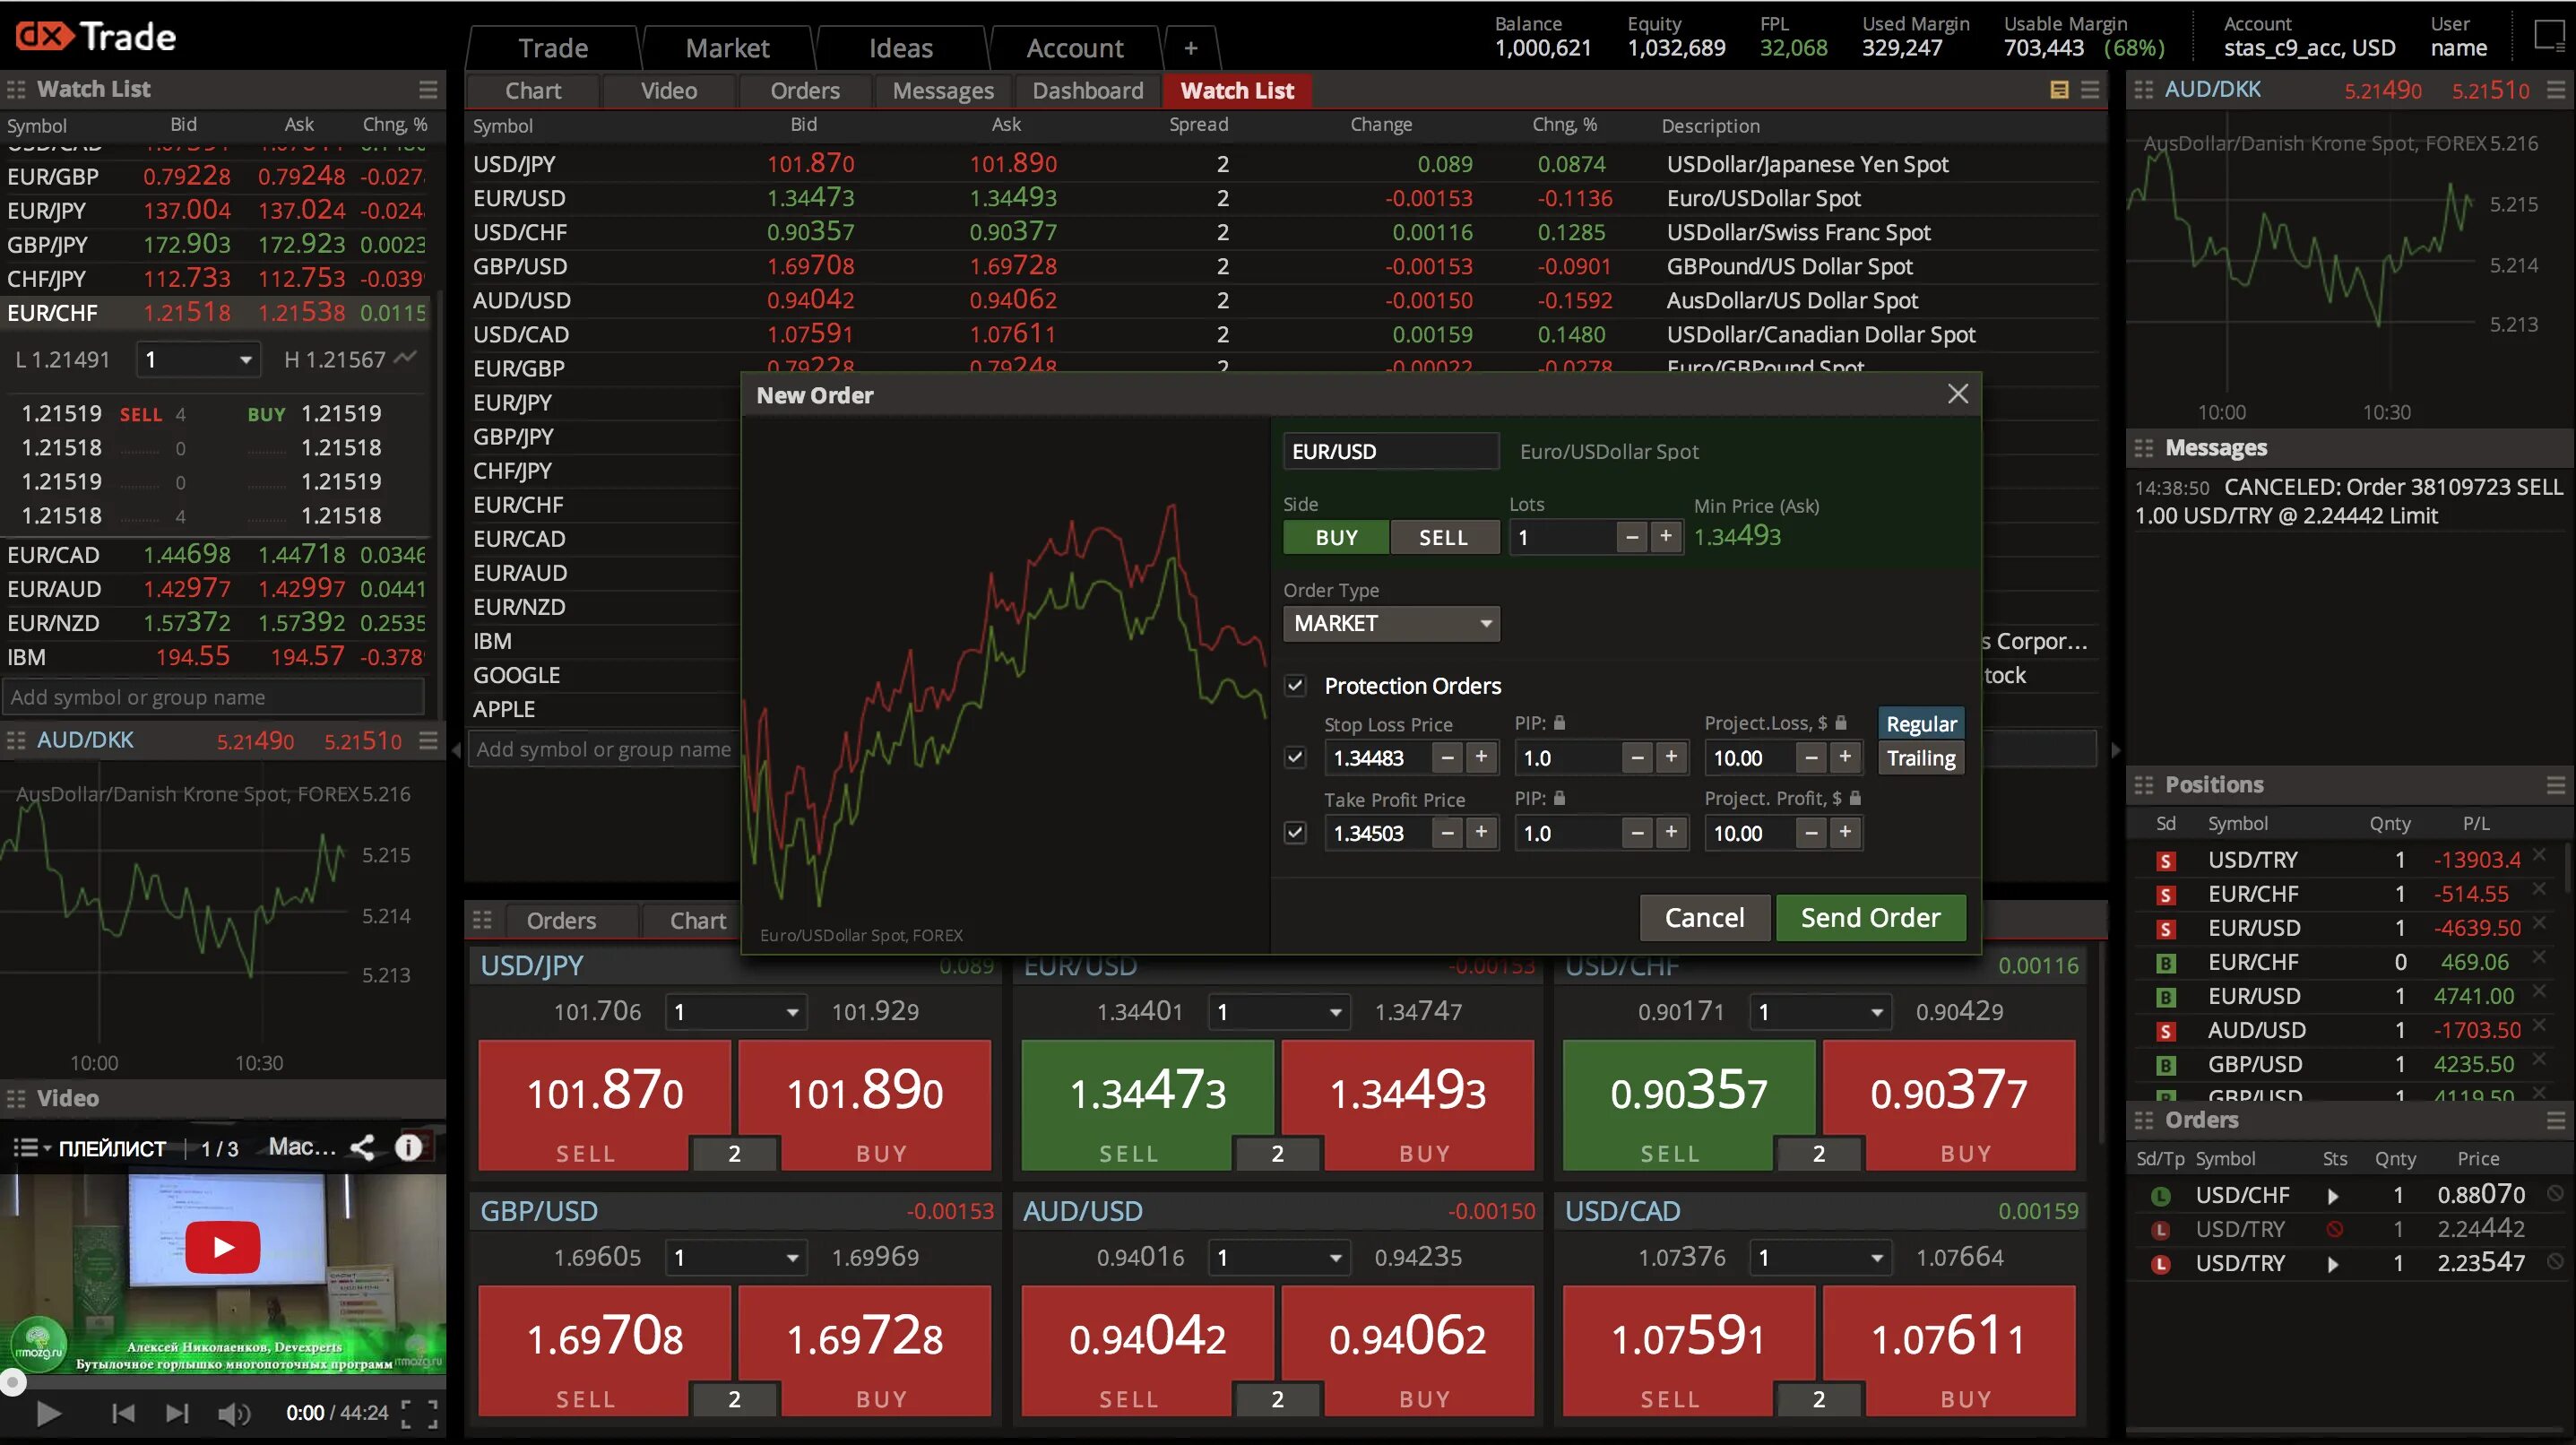Uncheck the Protection Orders checkbox

[1295, 686]
